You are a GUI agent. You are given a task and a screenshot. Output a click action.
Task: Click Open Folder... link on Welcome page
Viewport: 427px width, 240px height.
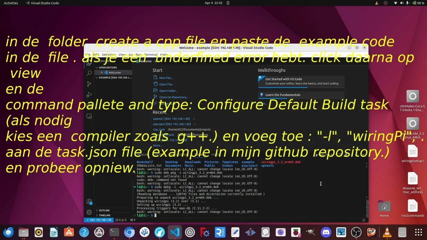pyautogui.click(x=168, y=91)
